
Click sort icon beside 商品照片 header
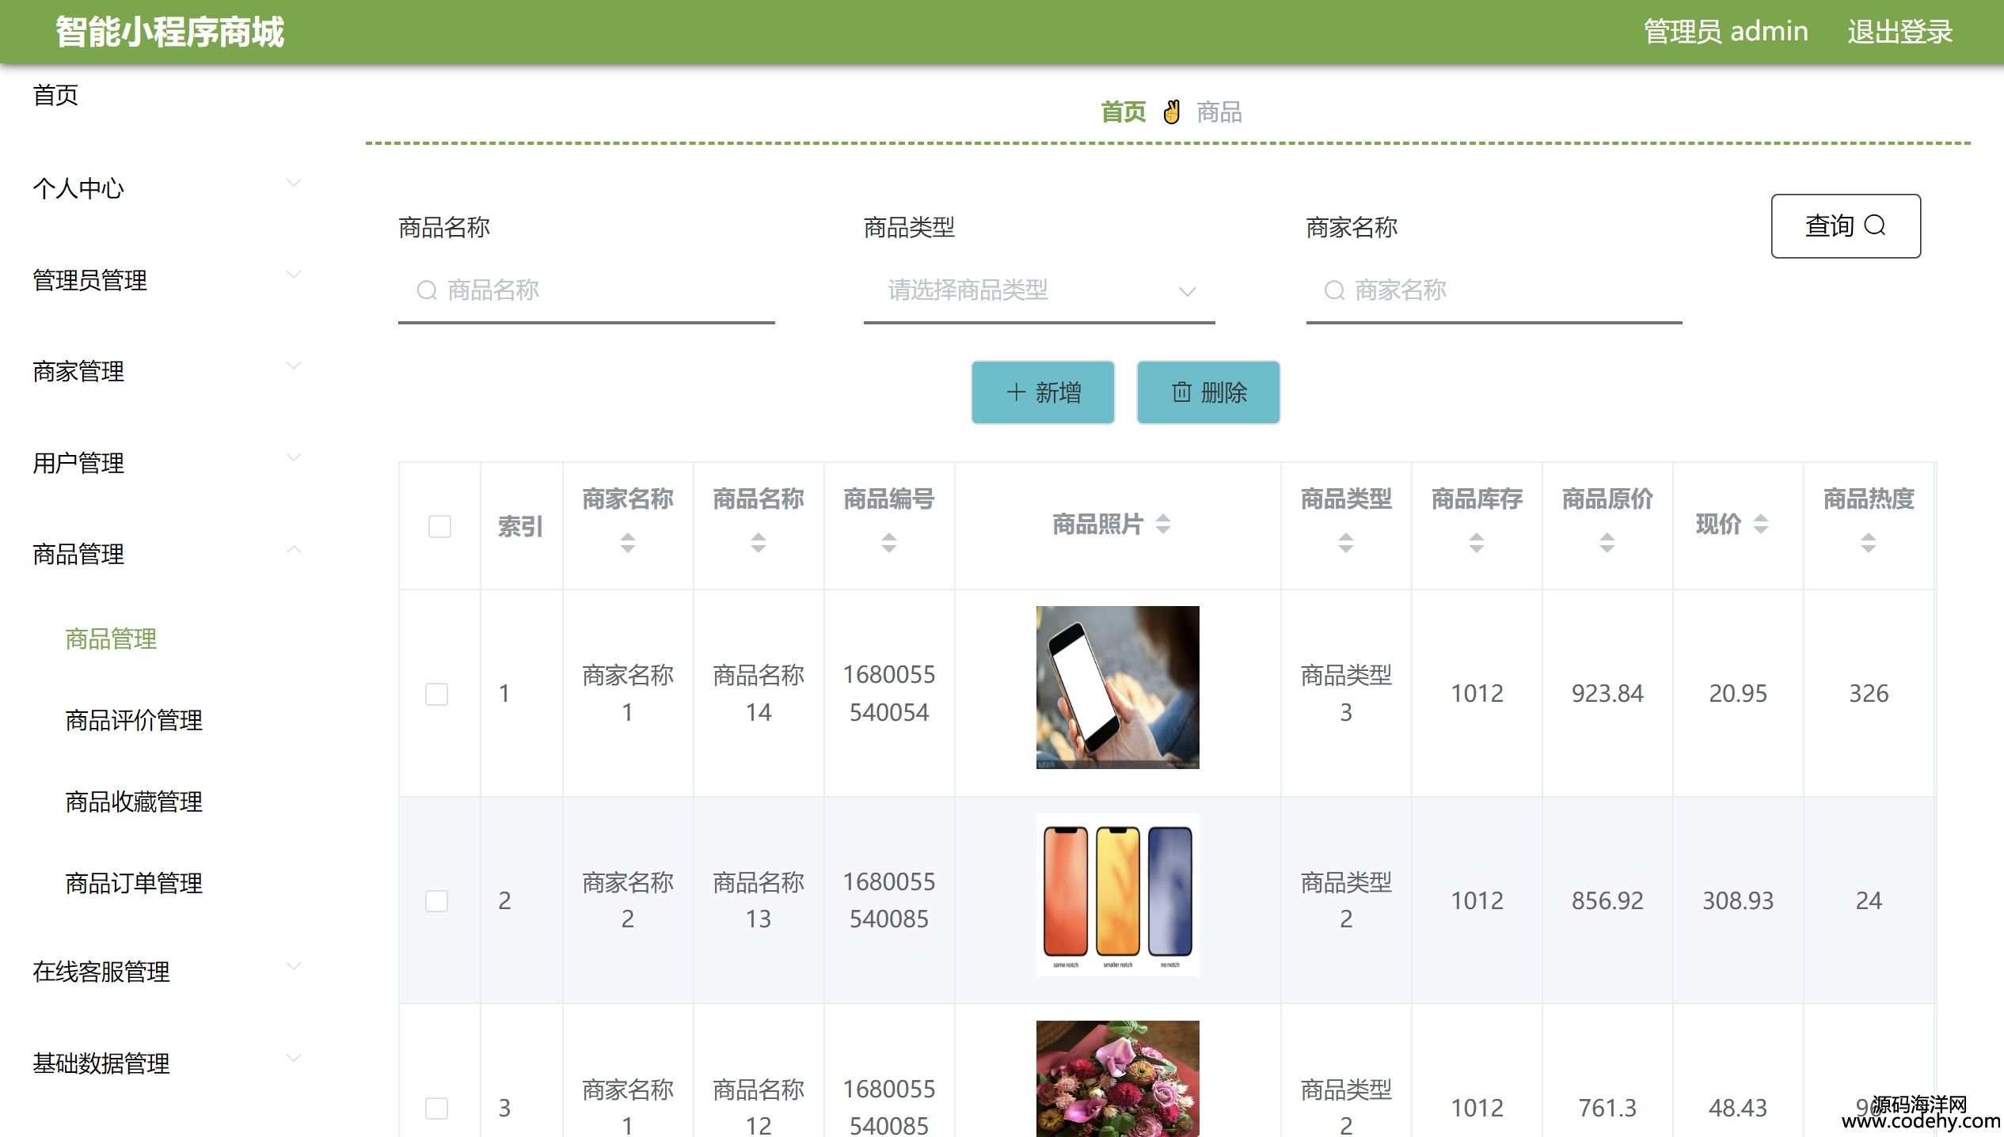pos(1162,524)
